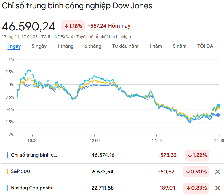Image resolution: width=224 pixels, height=195 pixels.
Task: Switch to the "5 ngày" chart range
Action: (39, 46)
